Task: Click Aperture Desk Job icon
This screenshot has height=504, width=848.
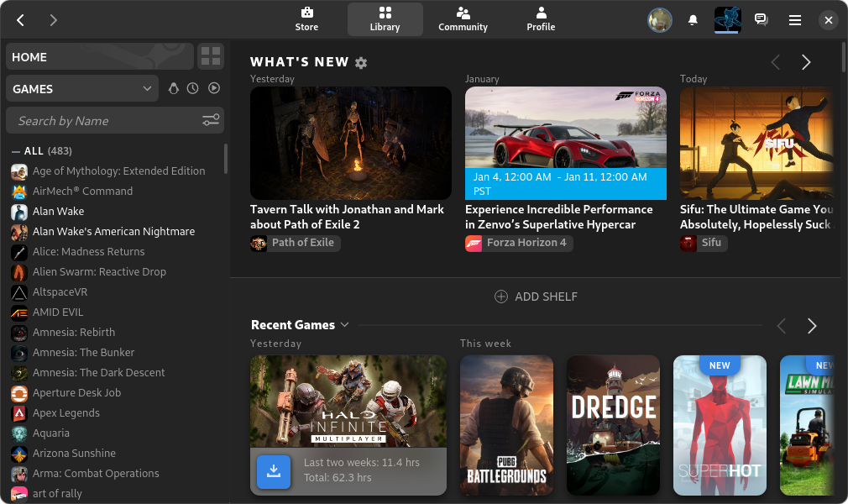Action: pos(19,393)
